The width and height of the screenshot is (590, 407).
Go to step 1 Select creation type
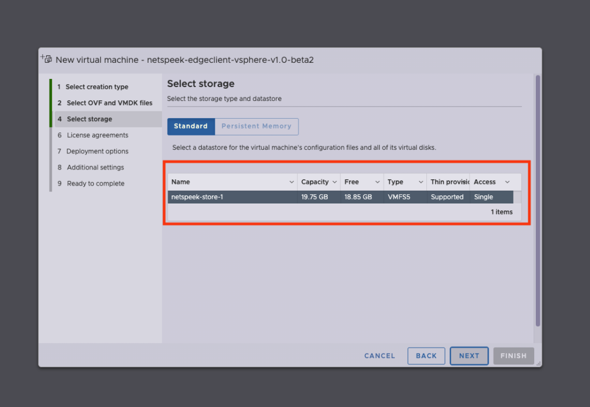96,87
